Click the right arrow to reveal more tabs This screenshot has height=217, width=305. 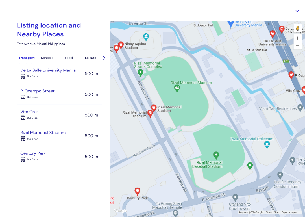click(x=104, y=58)
